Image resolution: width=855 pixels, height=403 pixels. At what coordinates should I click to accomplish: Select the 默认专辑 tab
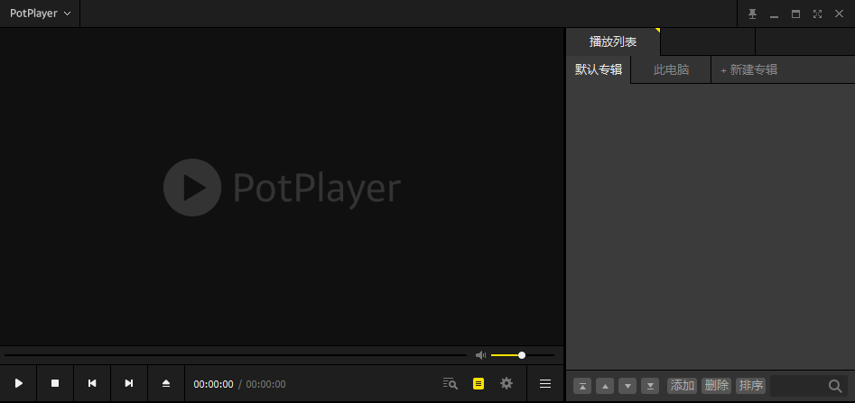[599, 69]
